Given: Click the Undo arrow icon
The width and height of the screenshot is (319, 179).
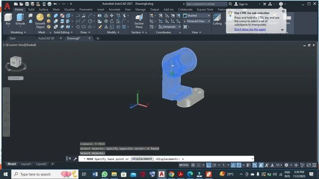Looking at the screenshot, I should (x=55, y=4).
